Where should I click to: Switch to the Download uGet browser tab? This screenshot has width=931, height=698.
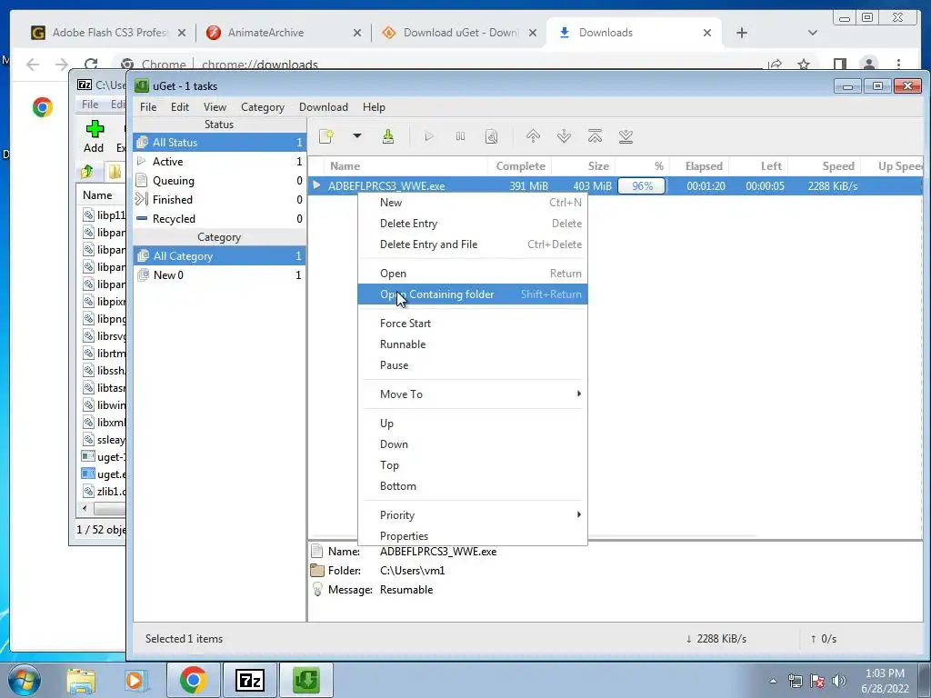click(458, 33)
